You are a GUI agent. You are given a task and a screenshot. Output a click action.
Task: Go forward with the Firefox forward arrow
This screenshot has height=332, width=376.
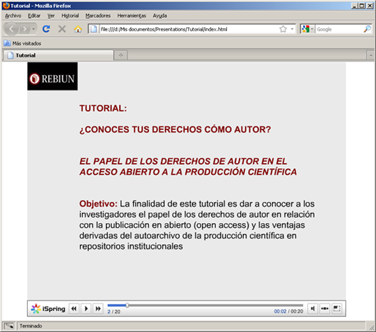tap(24, 29)
